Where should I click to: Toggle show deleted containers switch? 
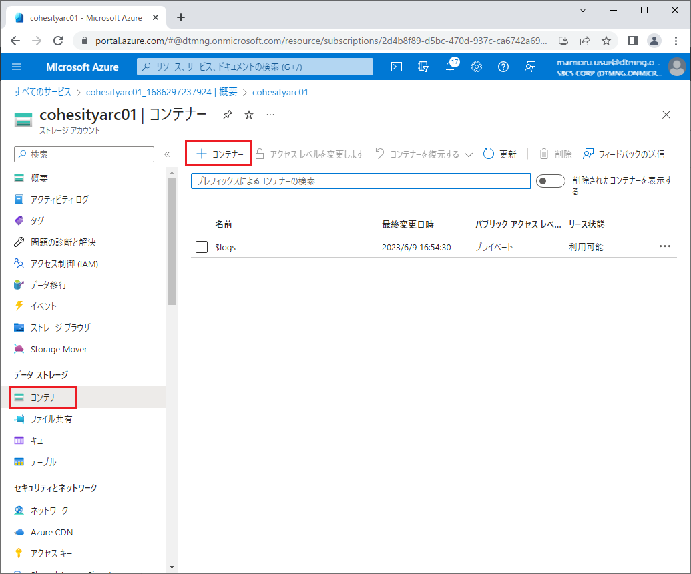coord(550,181)
